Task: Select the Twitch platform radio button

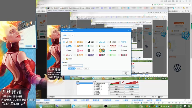Action: [x=86, y=55]
